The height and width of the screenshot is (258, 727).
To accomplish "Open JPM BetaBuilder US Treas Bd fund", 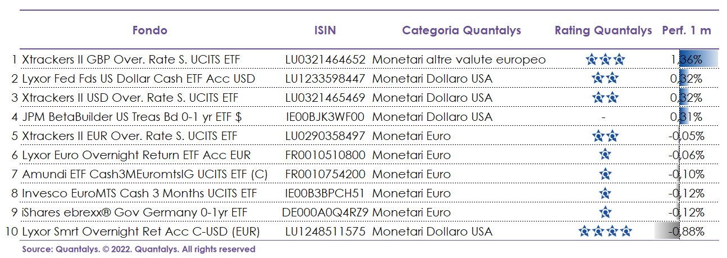I will pyautogui.click(x=132, y=117).
